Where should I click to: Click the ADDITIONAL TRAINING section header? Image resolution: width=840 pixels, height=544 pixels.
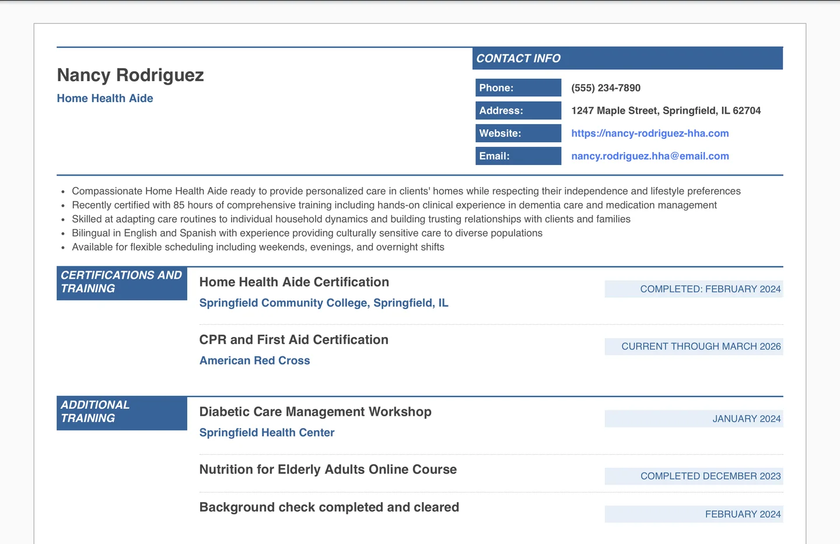(122, 413)
